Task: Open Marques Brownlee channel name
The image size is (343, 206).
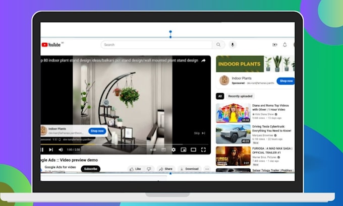Action: coord(263,135)
